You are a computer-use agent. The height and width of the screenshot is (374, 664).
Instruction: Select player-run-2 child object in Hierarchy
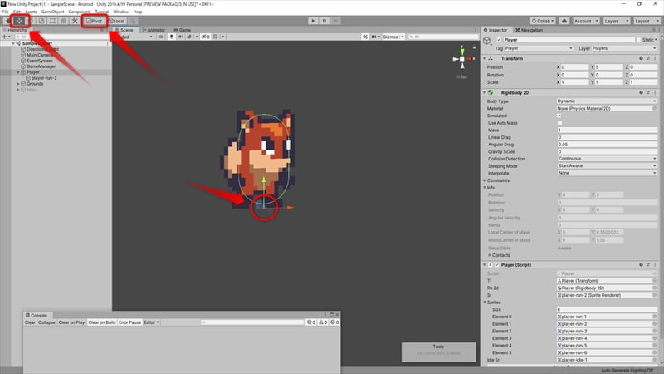pos(44,78)
